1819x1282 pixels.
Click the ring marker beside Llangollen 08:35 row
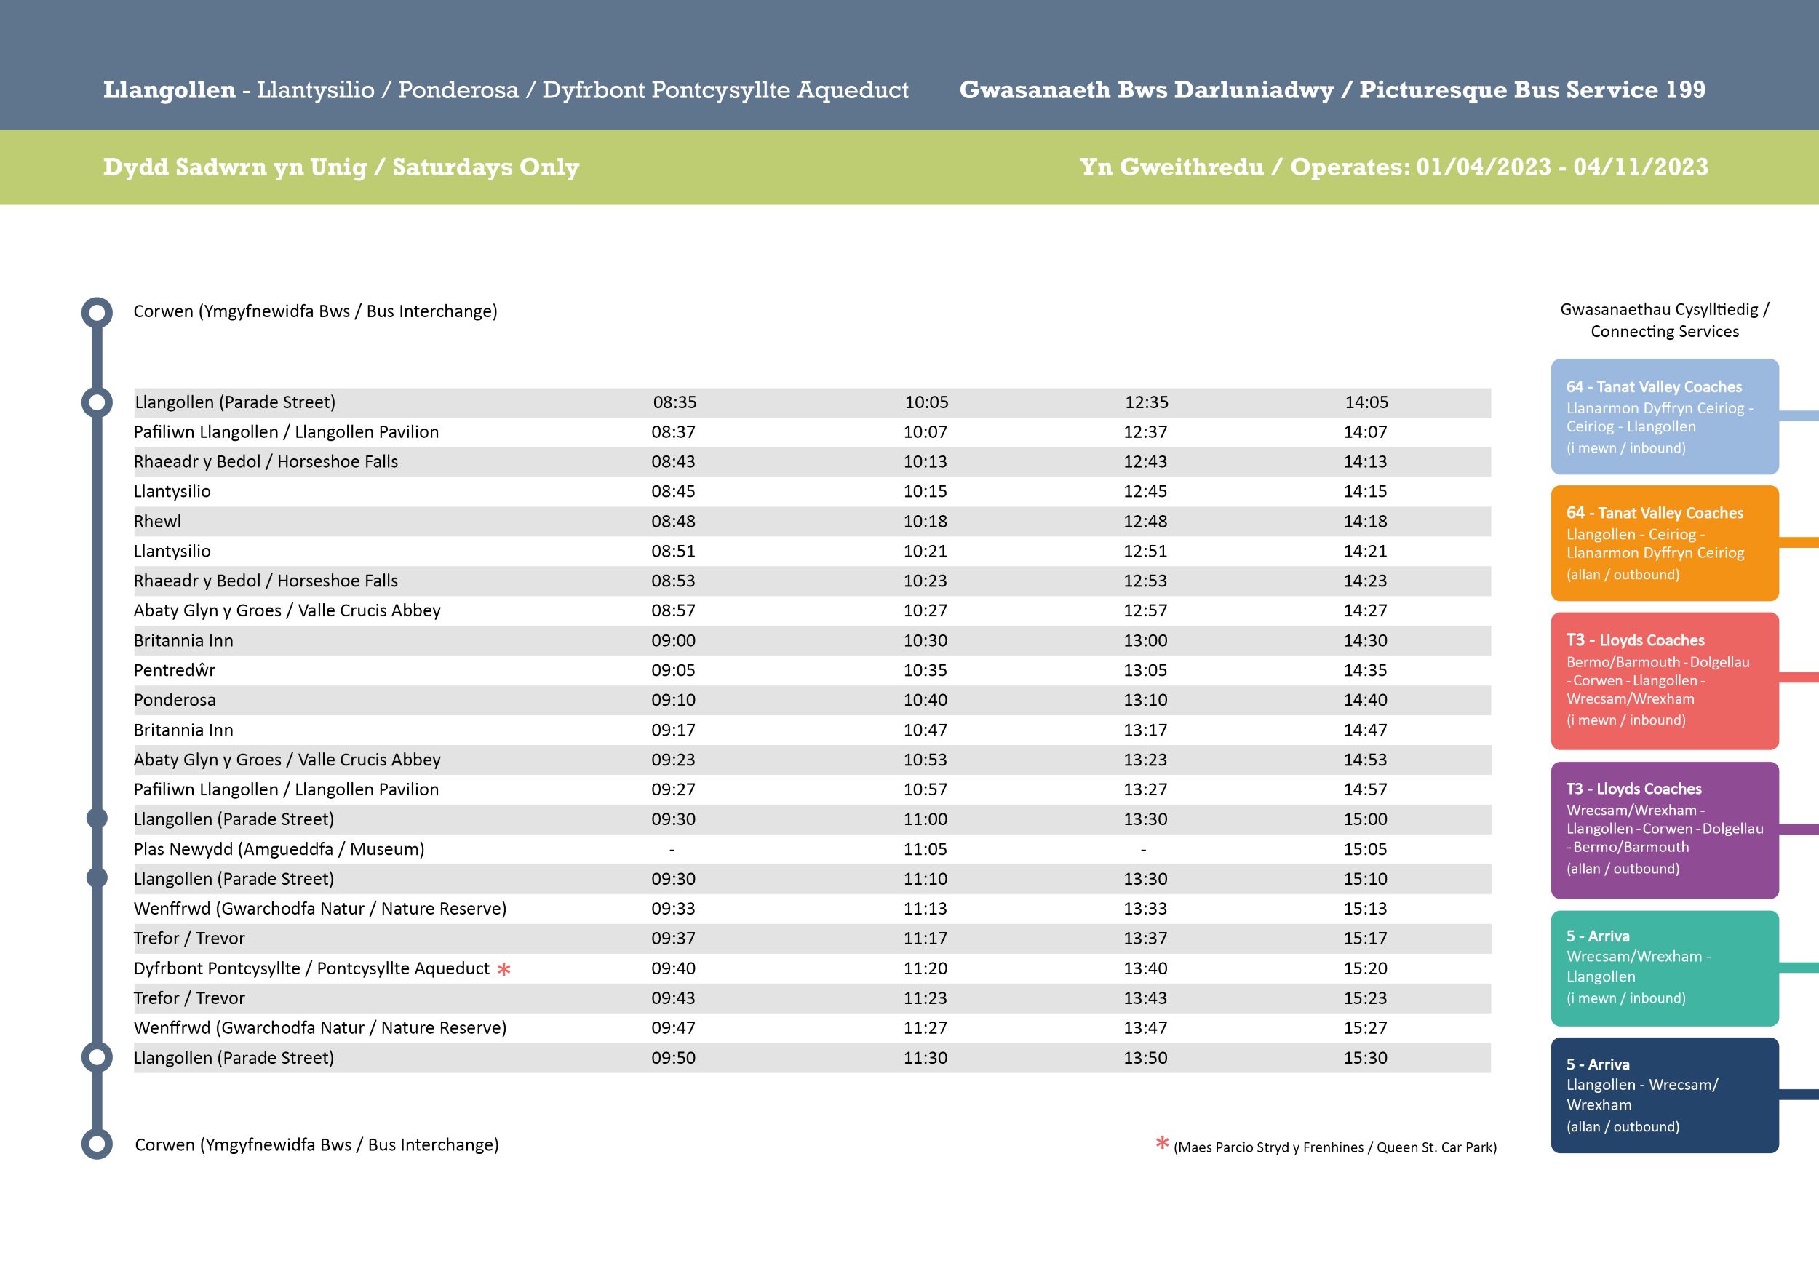97,402
